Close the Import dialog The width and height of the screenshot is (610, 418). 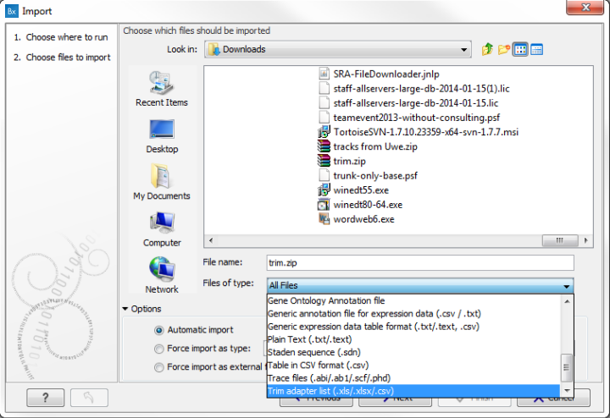point(585,8)
